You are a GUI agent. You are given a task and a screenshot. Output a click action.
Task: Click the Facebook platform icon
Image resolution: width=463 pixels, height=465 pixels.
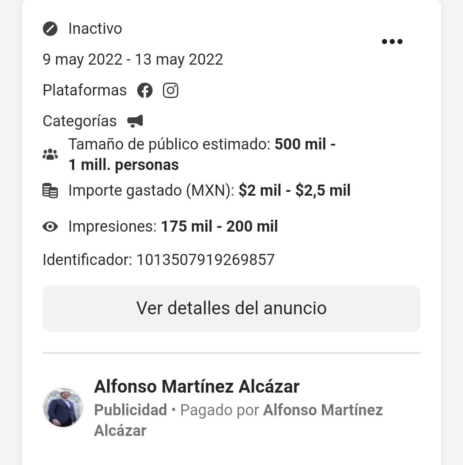point(145,90)
